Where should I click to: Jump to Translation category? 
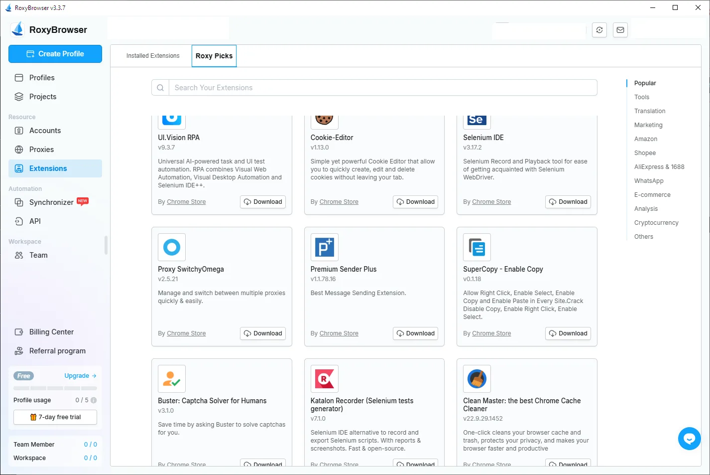[650, 111]
